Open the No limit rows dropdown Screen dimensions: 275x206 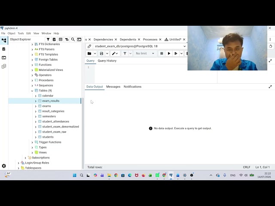[145, 53]
